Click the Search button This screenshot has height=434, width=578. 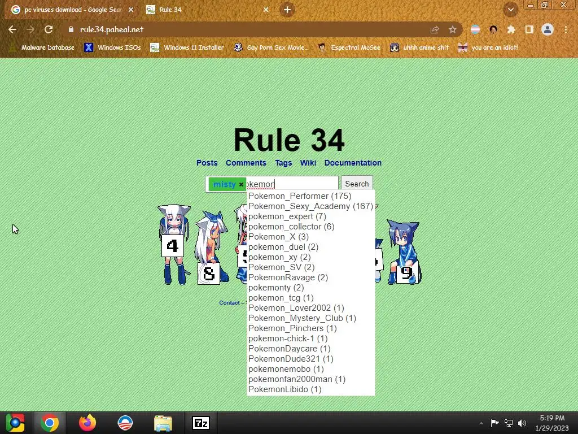pos(357,184)
